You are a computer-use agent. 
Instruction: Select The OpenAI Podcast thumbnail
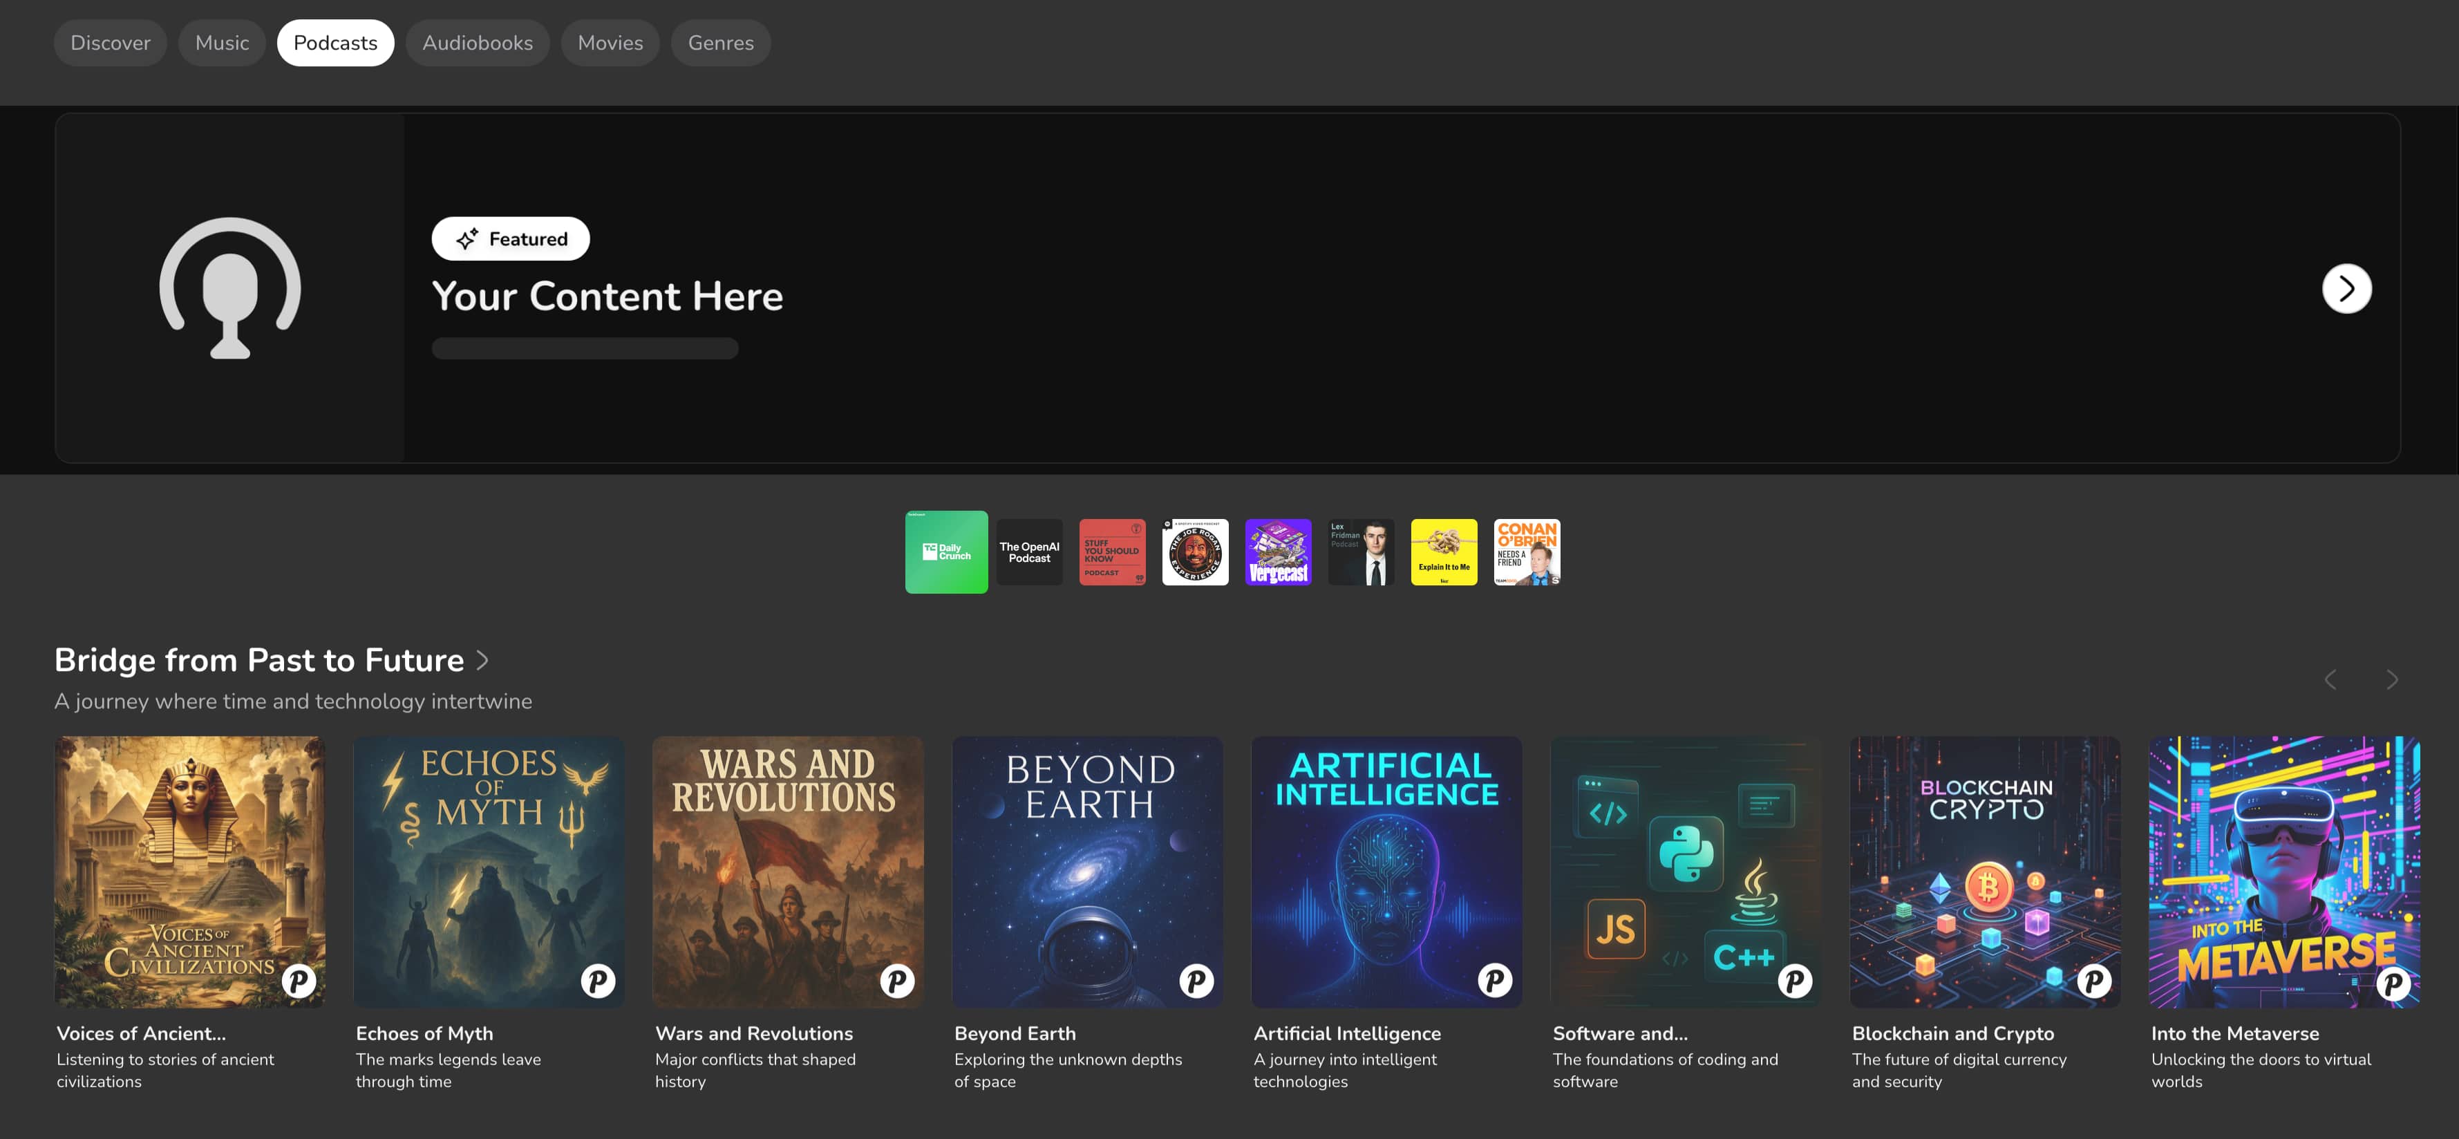pos(1029,552)
